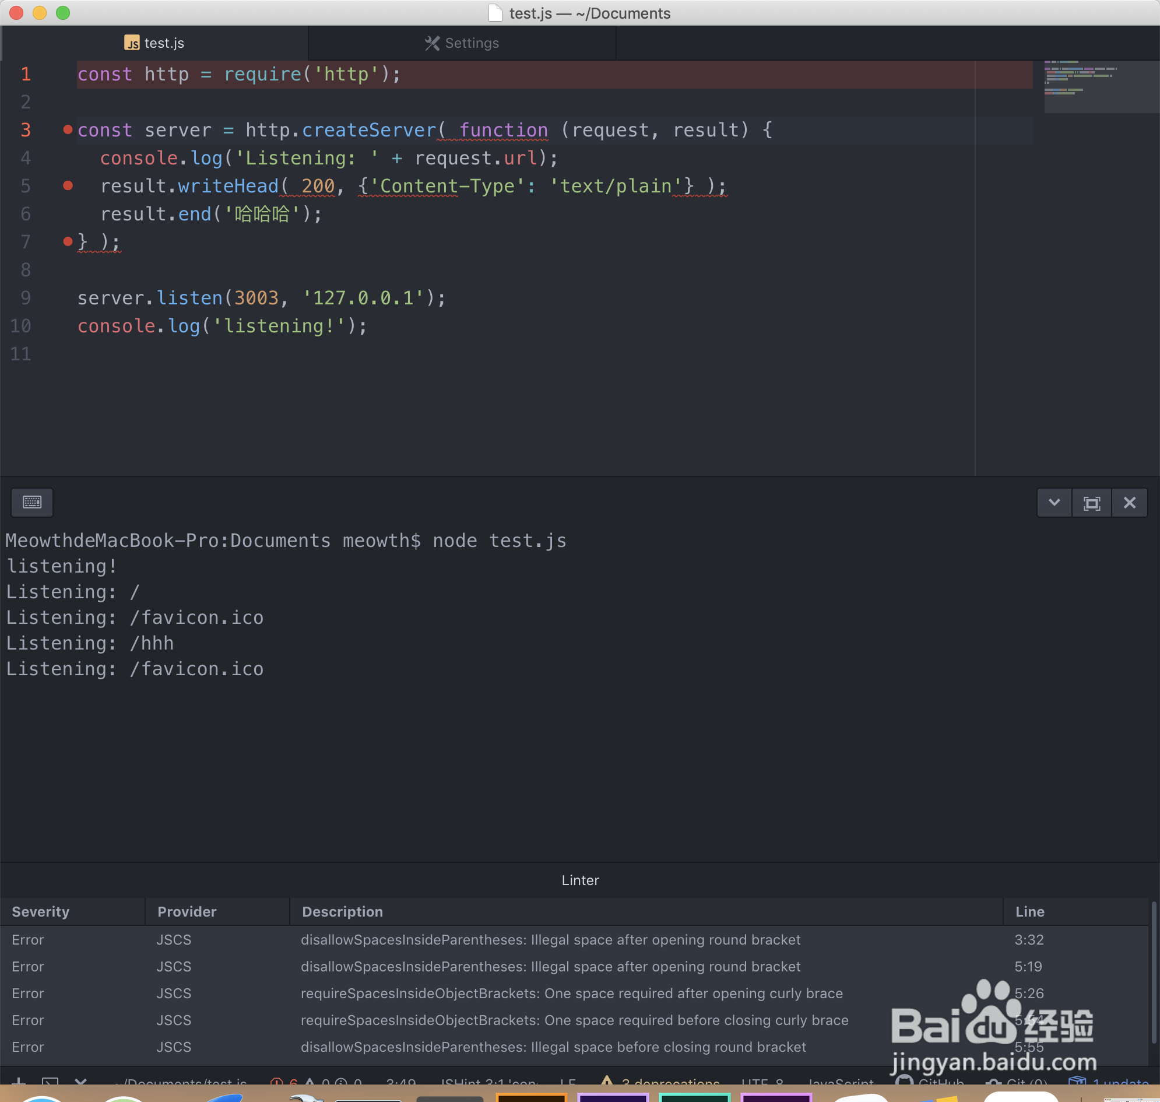Click the lint error dot on line 7

tap(68, 241)
